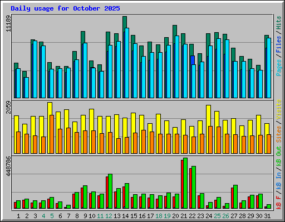
Task: Click the 11189 hits axis value
Action: coord(8,23)
